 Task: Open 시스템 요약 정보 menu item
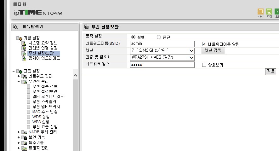click(x=43, y=43)
